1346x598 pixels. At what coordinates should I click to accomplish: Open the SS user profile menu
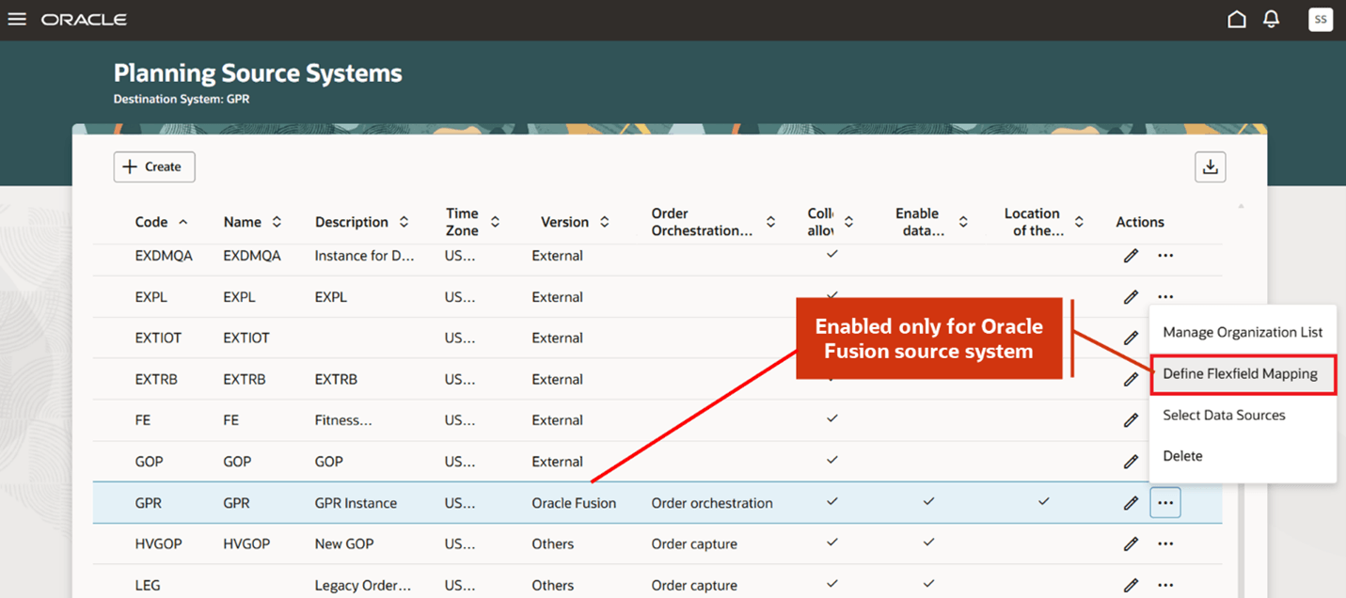click(1321, 20)
